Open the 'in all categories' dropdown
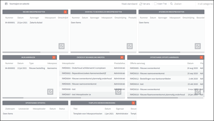Screen dimensions: 214x121 [205, 4]
